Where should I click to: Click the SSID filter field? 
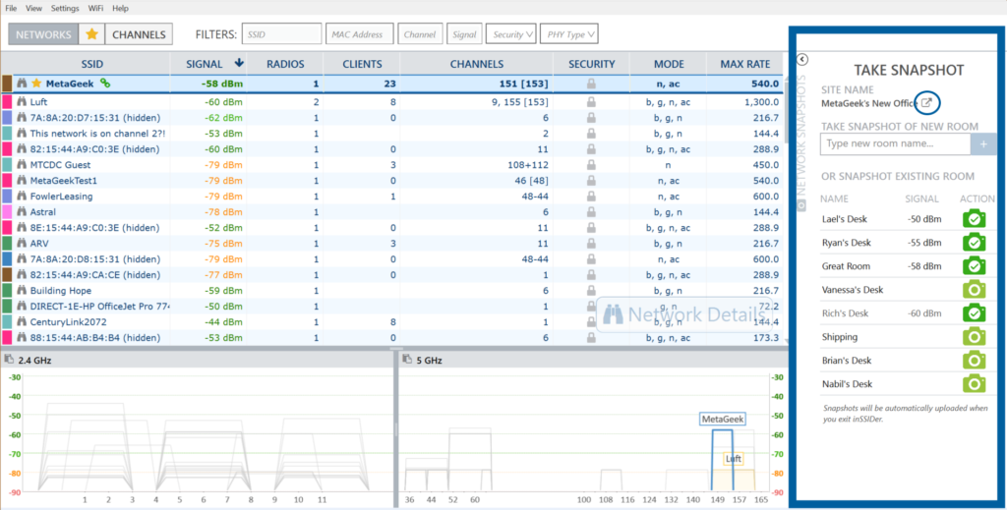[x=281, y=34]
